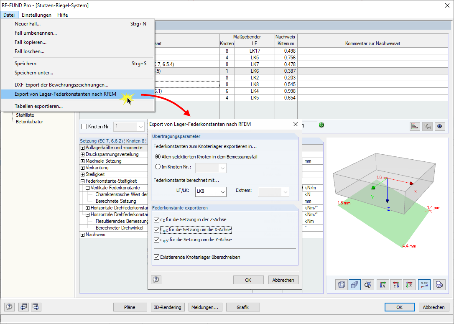Screen dimensions: 454x324
Task: Click the Meldungen... button
Action: 205,307
